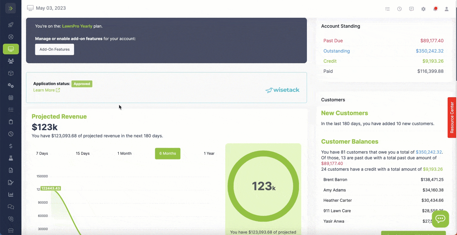This screenshot has width=457, height=235.
Task: Open the bar chart reports icon in sidebar
Action: tap(11, 194)
